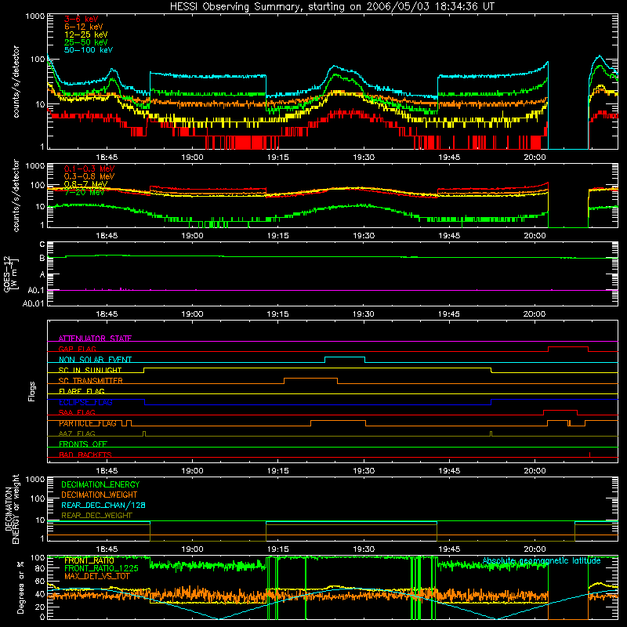Click the DECIMATION_WEIGHT legend label

click(x=100, y=495)
